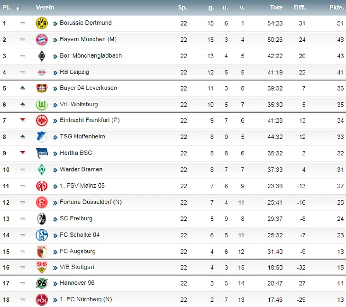Open the Bayer 04 Leverkusen team link
Screen dimensions: 346x307
coord(88,88)
